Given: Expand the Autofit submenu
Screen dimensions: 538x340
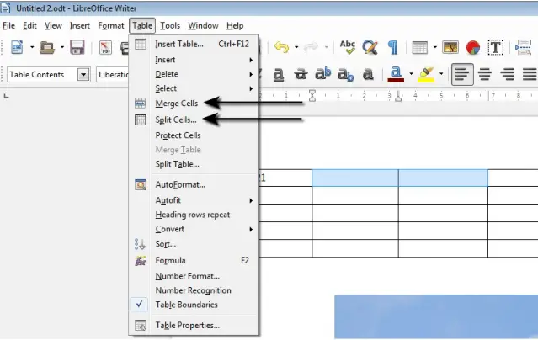Looking at the screenshot, I should tap(194, 200).
